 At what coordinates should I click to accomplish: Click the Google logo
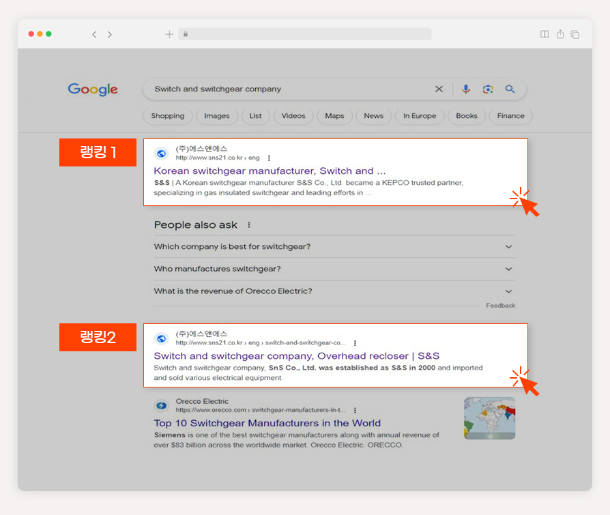click(x=93, y=89)
